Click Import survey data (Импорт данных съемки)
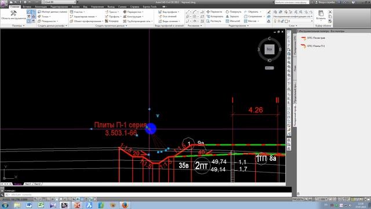The image size is (371, 209). click(53, 12)
